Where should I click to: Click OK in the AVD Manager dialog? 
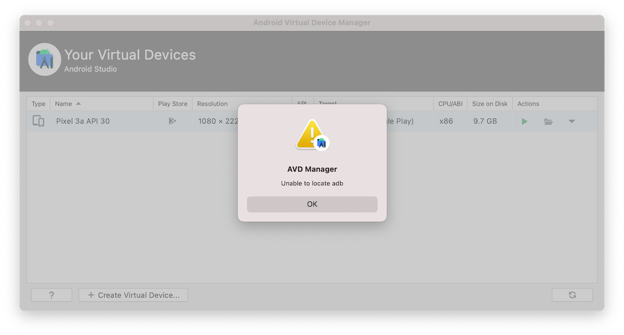pos(312,204)
